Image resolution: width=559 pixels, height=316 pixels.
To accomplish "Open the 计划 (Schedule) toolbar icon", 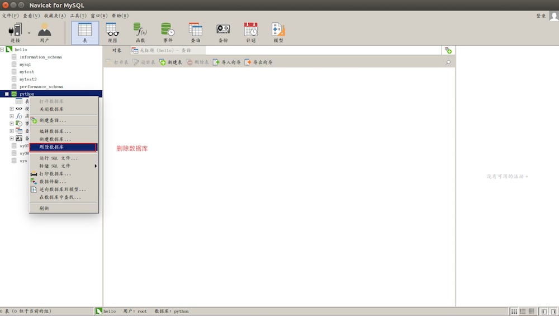I will pyautogui.click(x=251, y=32).
